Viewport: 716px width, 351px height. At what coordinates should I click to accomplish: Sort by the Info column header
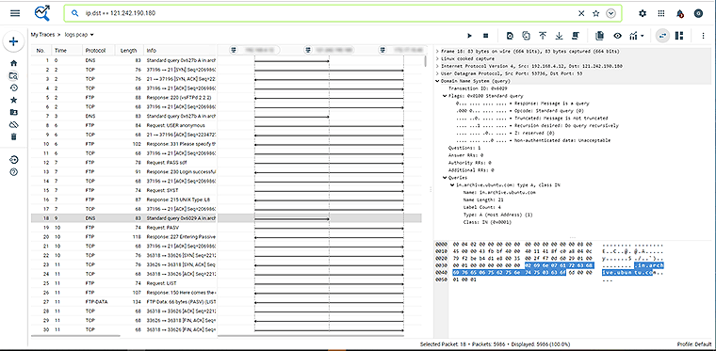pos(180,50)
